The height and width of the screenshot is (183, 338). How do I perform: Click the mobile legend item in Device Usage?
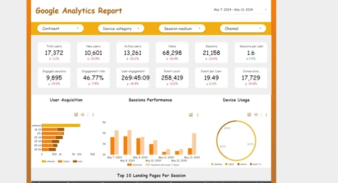[242, 164]
